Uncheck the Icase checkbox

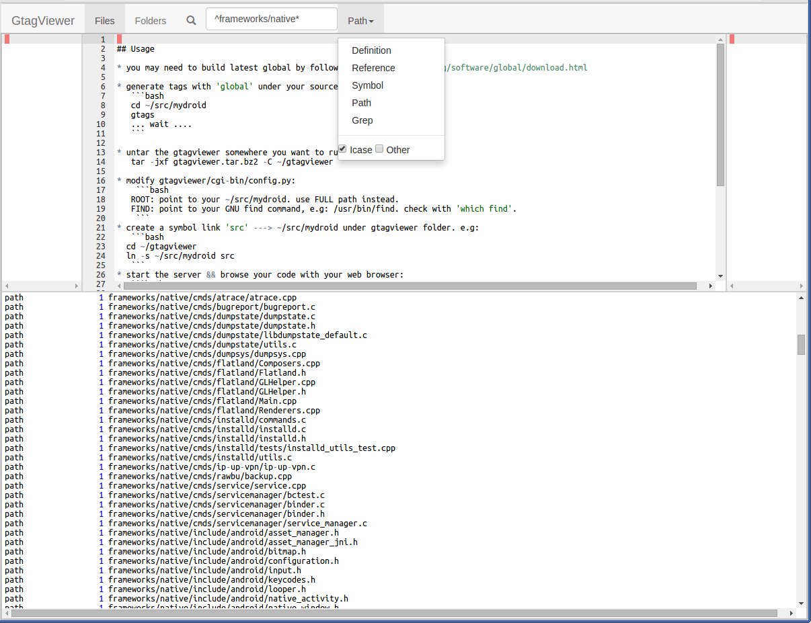(x=342, y=149)
